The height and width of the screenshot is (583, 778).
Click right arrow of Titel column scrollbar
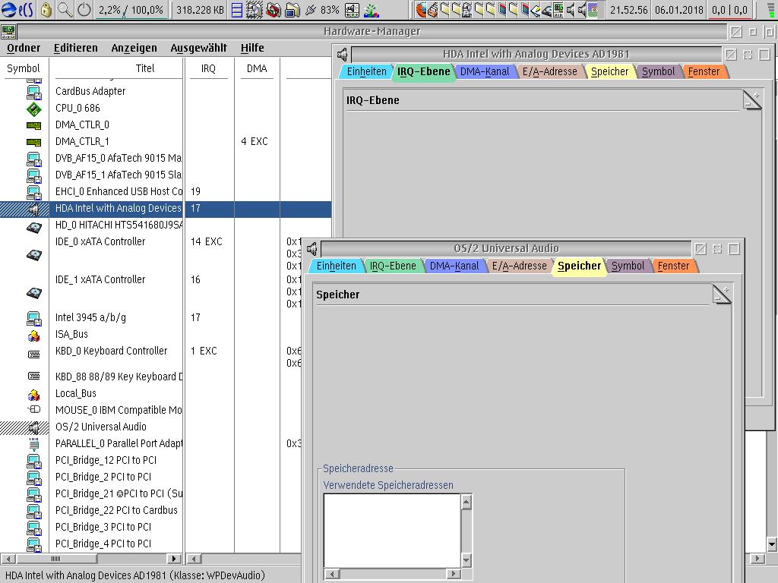[173, 559]
